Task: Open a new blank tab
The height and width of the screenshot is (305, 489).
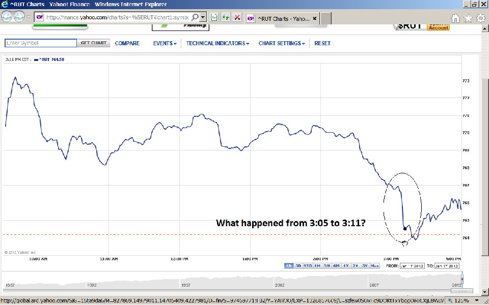Action: [x=325, y=18]
